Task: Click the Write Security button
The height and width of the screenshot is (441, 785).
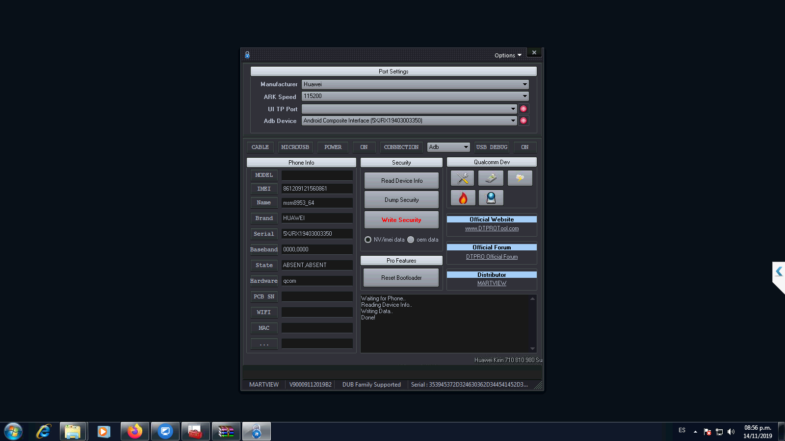Action: coord(401,220)
